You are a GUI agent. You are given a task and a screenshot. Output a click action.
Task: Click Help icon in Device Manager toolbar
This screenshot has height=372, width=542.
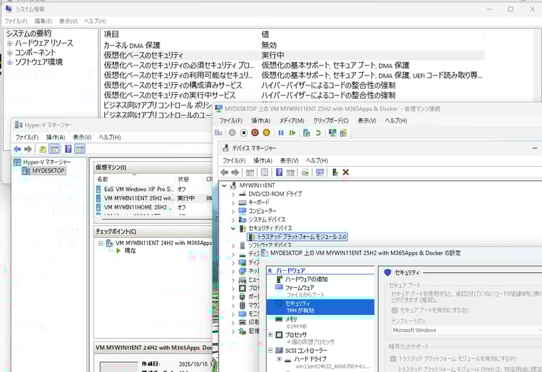(280, 172)
